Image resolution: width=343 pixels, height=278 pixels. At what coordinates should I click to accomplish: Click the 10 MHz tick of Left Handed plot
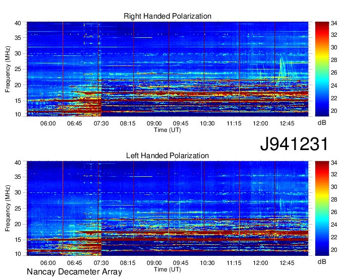pos(18,254)
